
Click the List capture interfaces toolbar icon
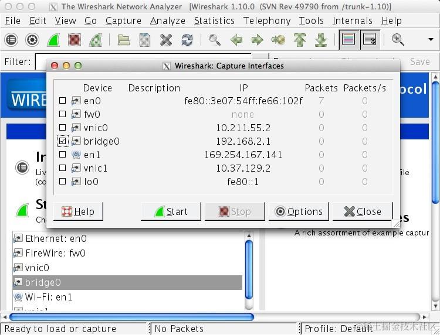click(x=11, y=40)
